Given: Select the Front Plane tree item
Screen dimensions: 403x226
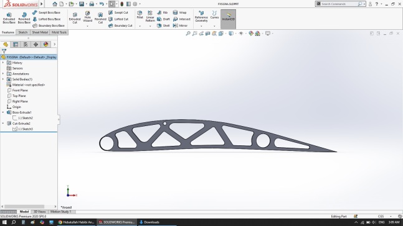Looking at the screenshot, I should (17, 90).
